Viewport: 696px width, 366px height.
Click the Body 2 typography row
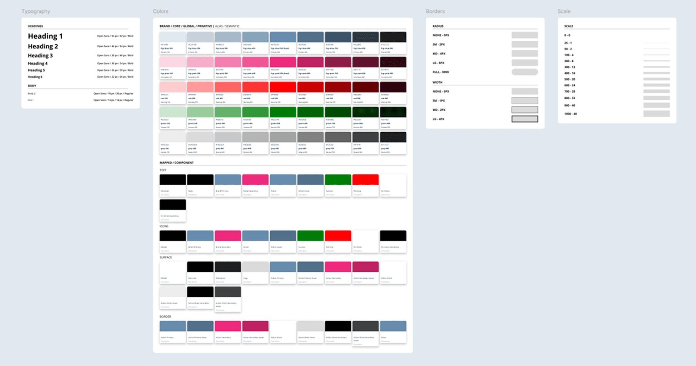coord(81,93)
